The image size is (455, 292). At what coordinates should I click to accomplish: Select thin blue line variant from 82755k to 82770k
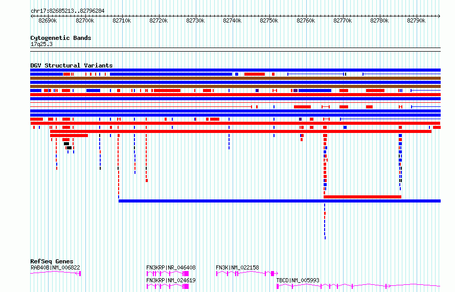[x=316, y=74]
